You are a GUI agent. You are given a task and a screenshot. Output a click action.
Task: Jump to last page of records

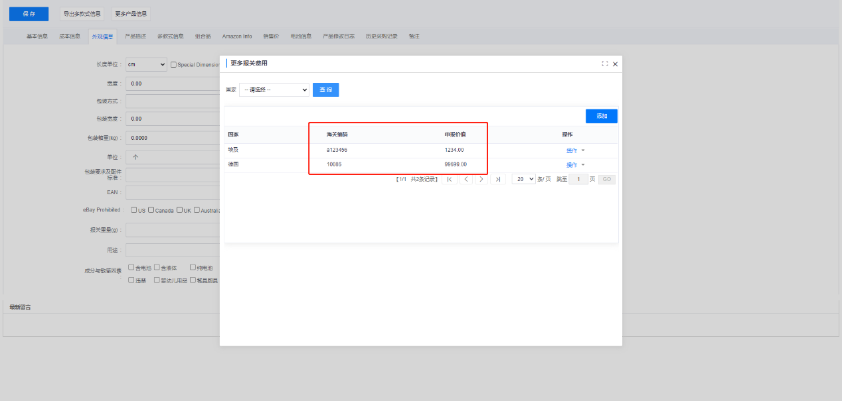point(498,179)
